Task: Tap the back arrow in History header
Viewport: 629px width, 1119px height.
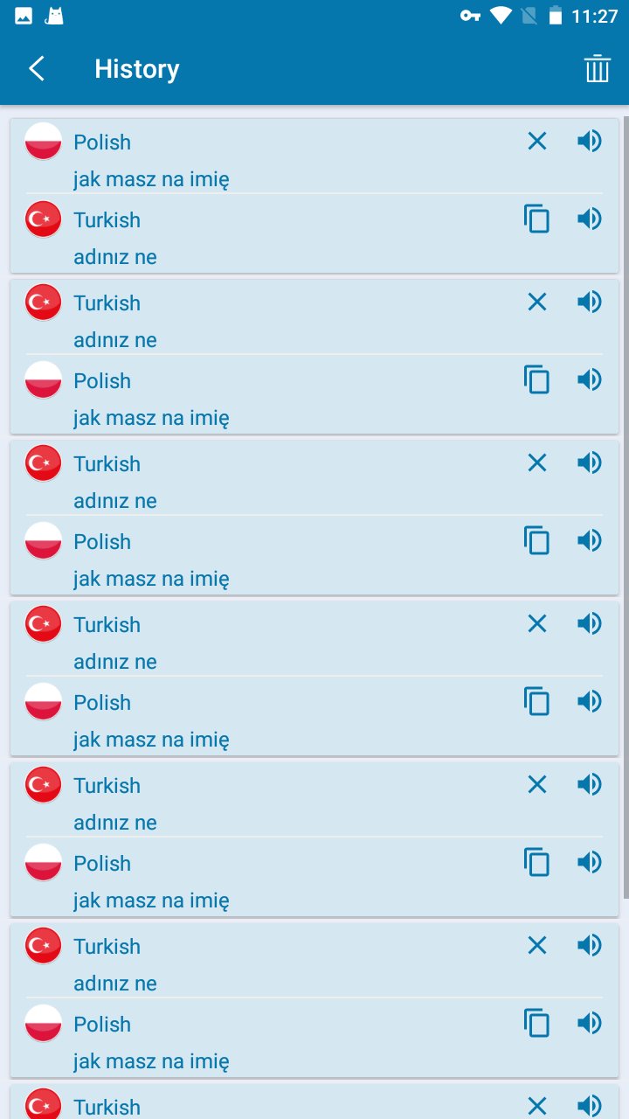Action: 37,69
